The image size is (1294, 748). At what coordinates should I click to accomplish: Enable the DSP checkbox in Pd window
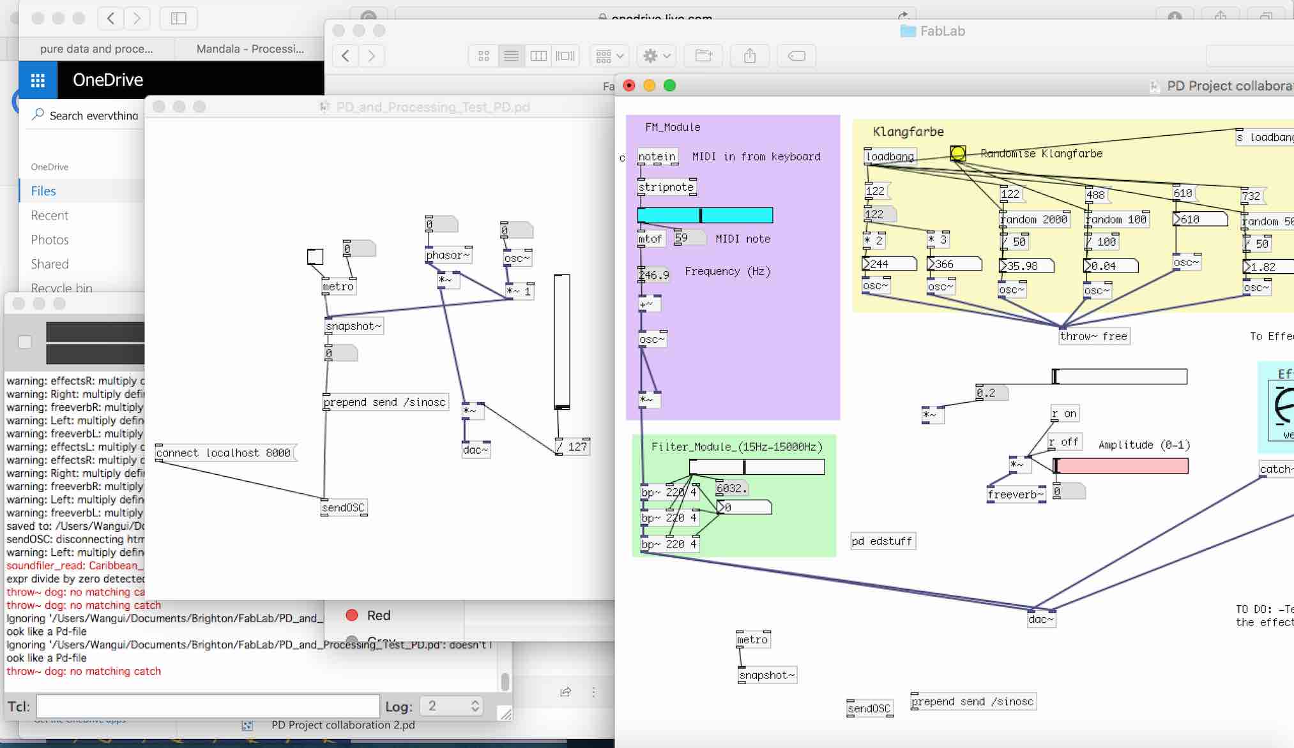[x=25, y=342]
